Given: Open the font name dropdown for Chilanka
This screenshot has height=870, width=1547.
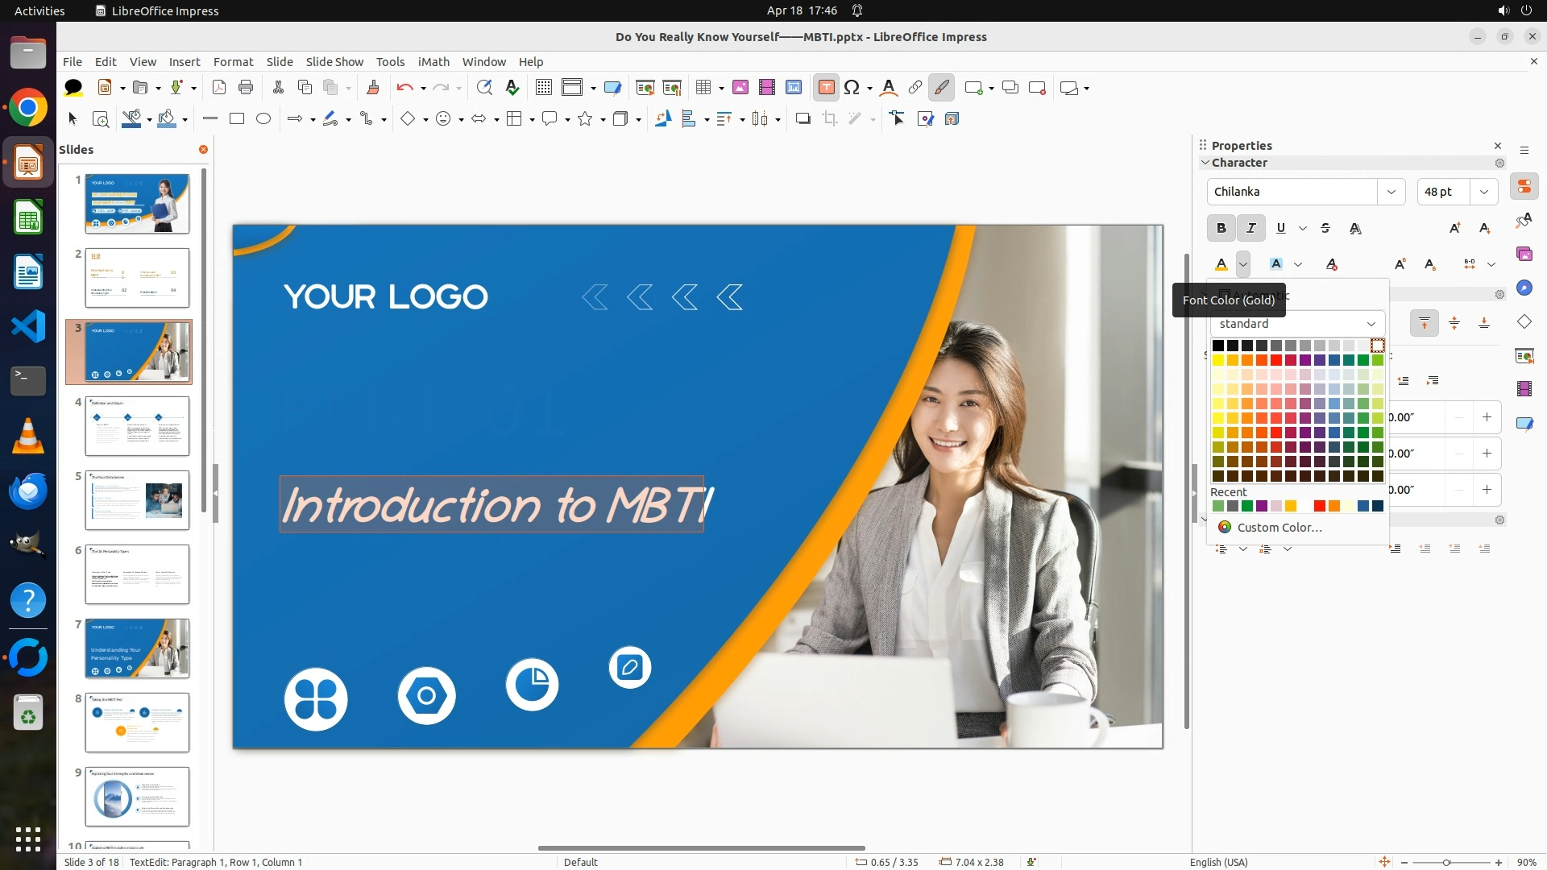Looking at the screenshot, I should click(x=1391, y=192).
